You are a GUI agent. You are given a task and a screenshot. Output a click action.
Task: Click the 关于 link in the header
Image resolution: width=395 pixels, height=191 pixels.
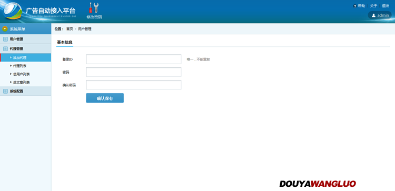pyautogui.click(x=373, y=6)
